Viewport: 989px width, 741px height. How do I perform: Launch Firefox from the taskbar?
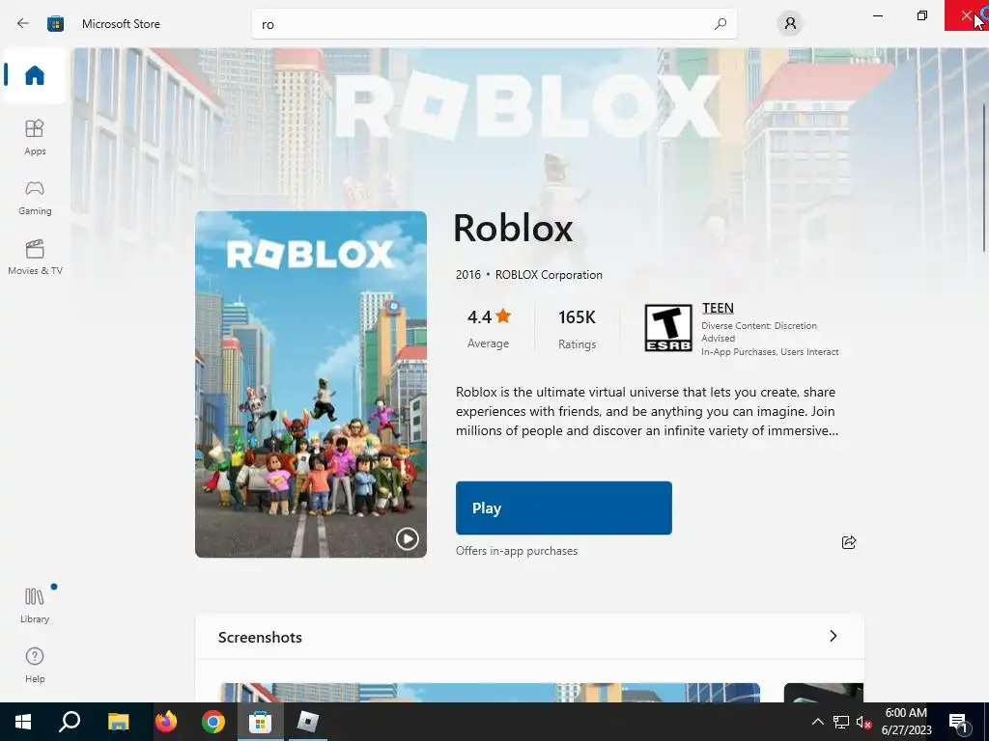166,722
